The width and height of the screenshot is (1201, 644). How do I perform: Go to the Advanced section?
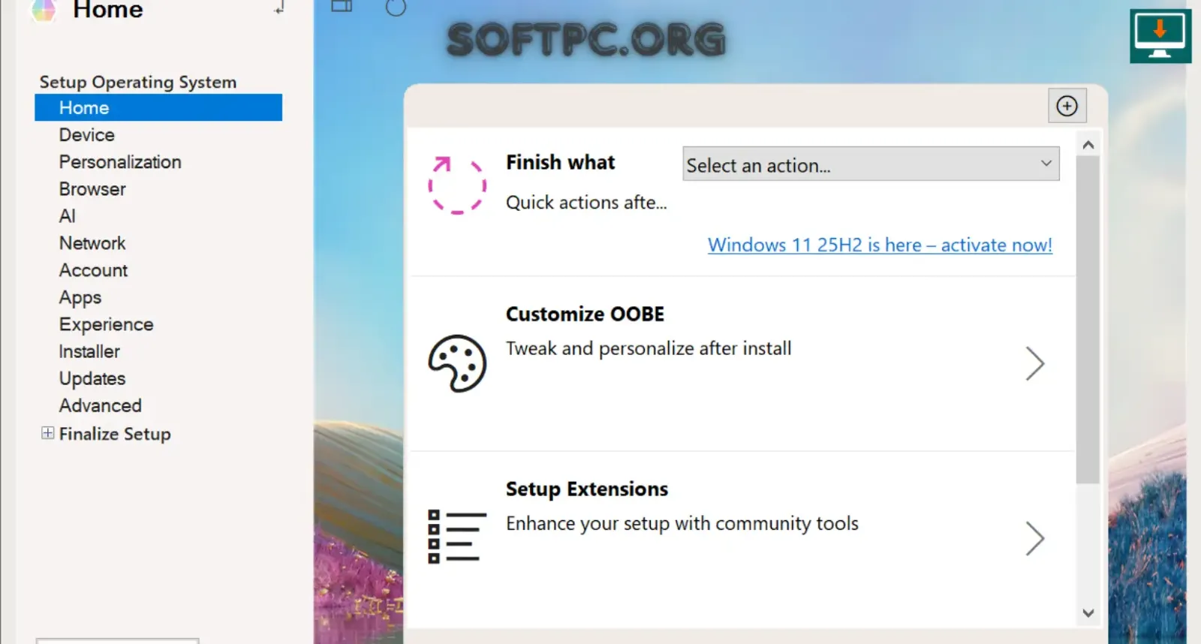[101, 405]
